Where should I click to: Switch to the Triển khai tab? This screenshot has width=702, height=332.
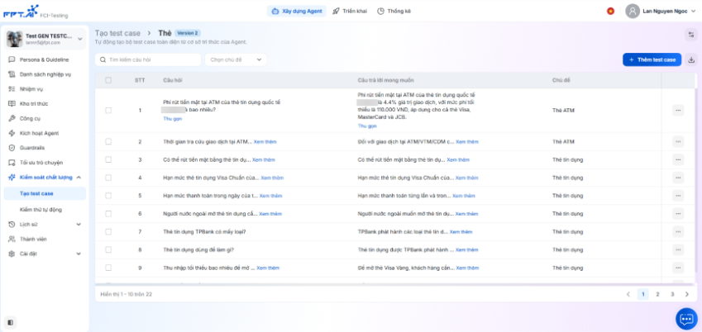tap(347, 12)
